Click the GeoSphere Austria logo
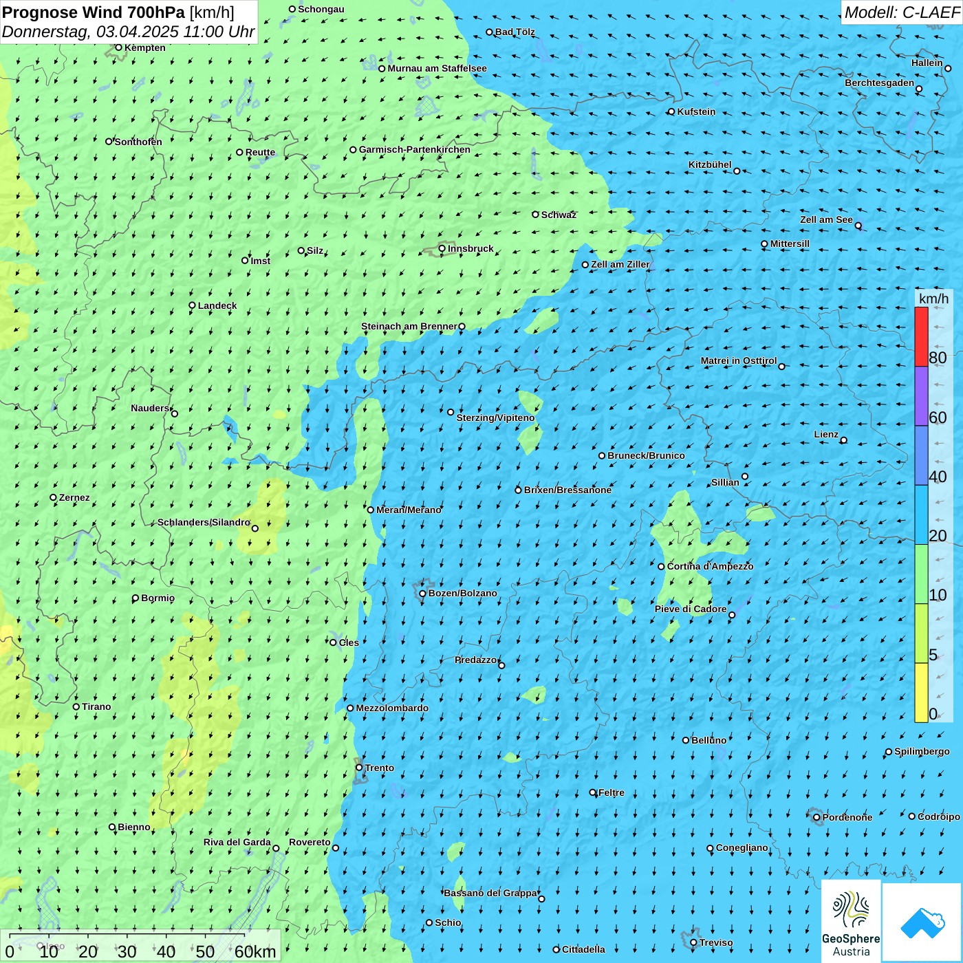Screen dimensions: 963x963 (x=851, y=922)
